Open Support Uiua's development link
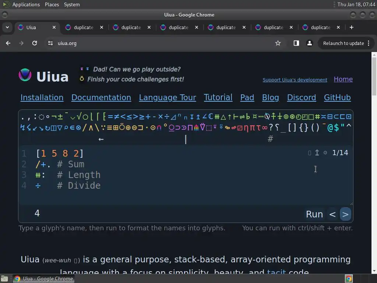Screen dimensions: 377x283 click(295, 80)
